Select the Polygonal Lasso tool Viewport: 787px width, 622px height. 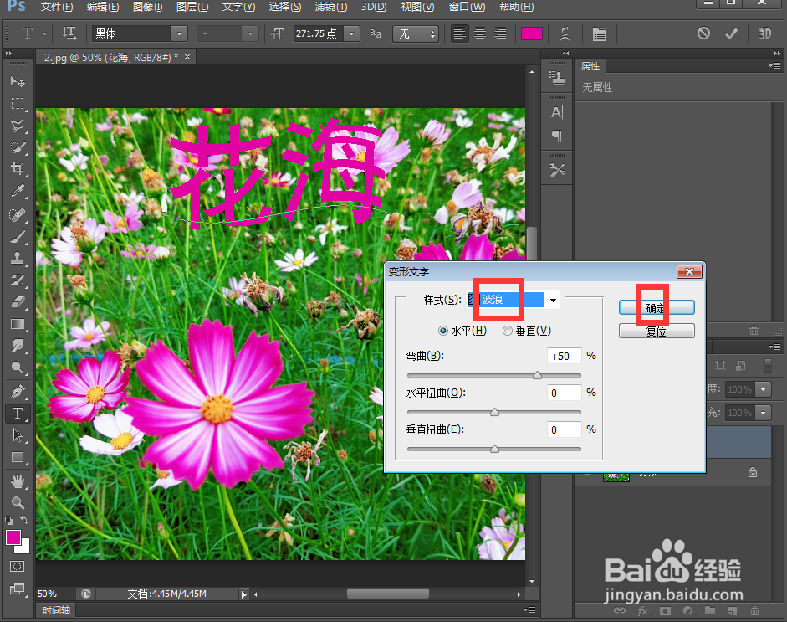pos(18,125)
